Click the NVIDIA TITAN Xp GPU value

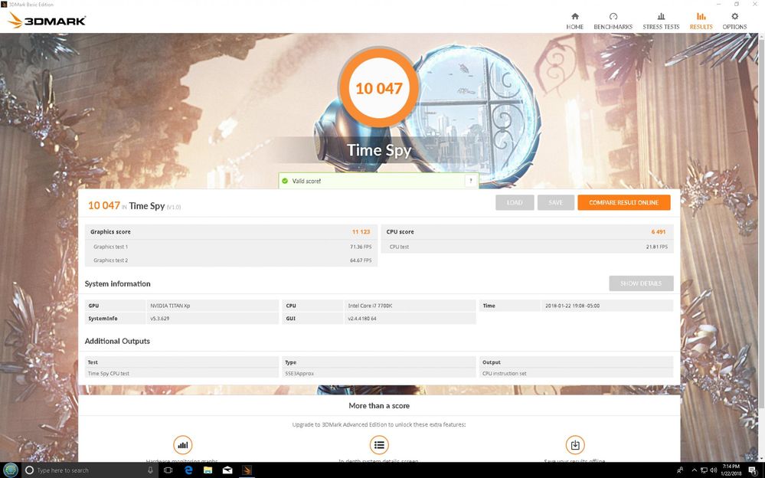(x=170, y=306)
